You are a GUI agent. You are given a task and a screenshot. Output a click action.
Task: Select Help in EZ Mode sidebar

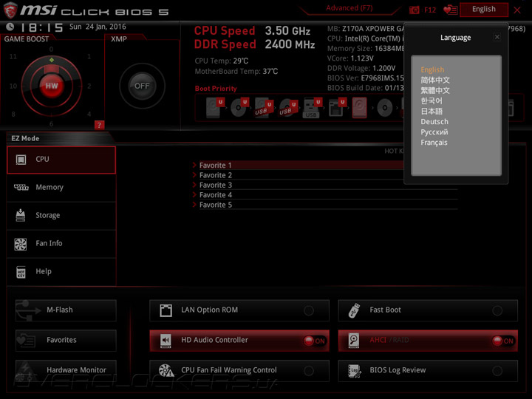pyautogui.click(x=61, y=272)
